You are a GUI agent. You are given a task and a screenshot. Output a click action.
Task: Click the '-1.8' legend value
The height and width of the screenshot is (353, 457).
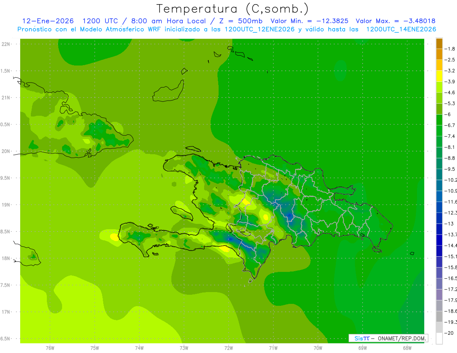tap(449, 49)
